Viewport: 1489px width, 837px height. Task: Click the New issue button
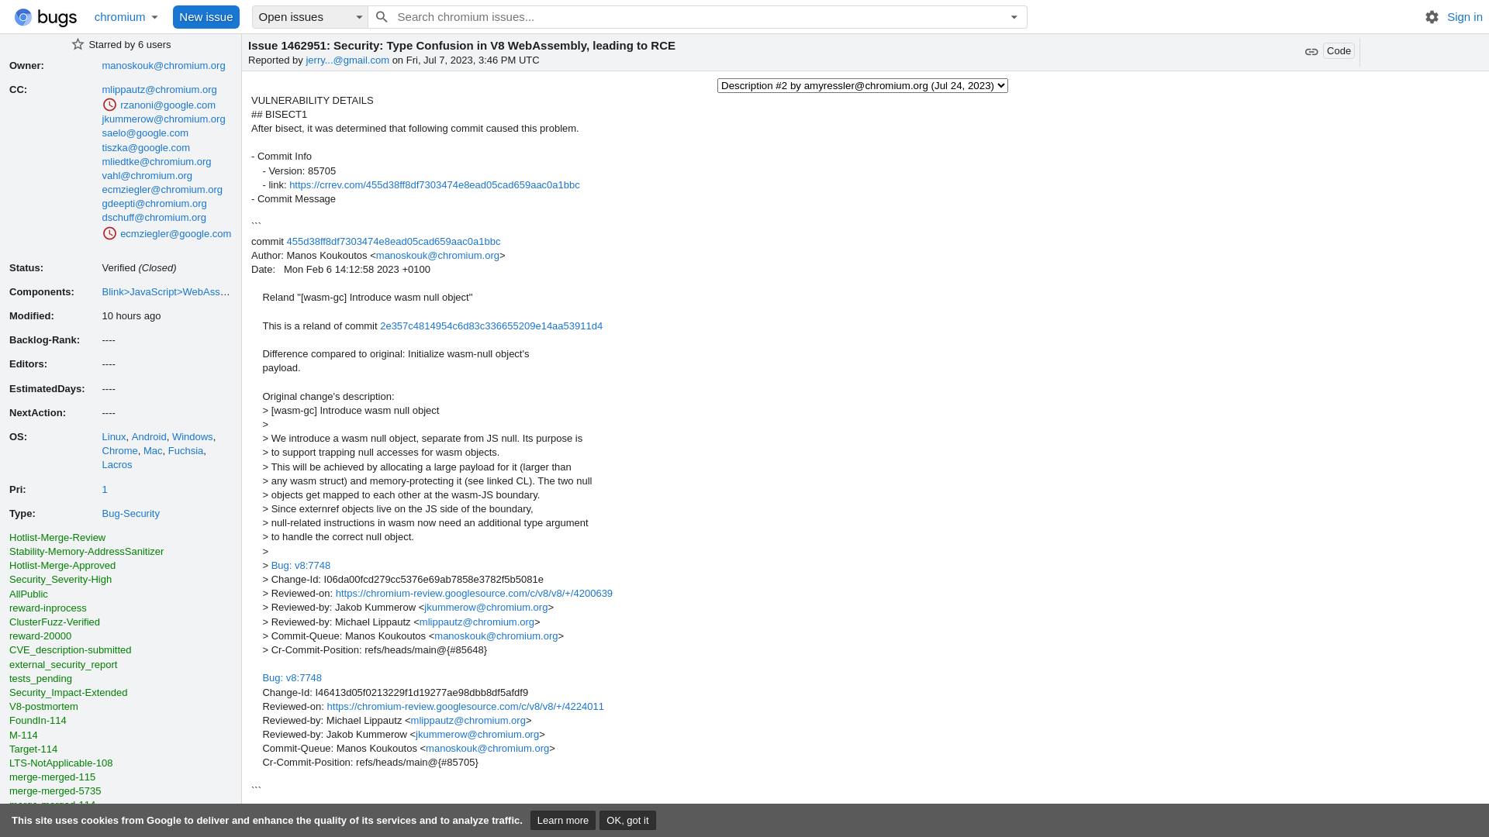[x=206, y=16]
